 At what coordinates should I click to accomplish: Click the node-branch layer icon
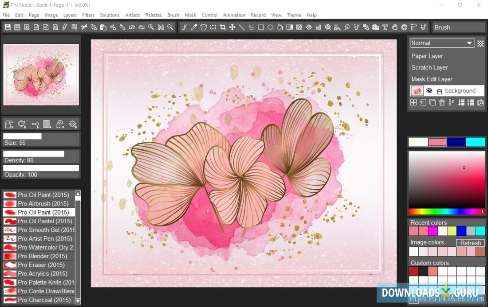pos(451,102)
